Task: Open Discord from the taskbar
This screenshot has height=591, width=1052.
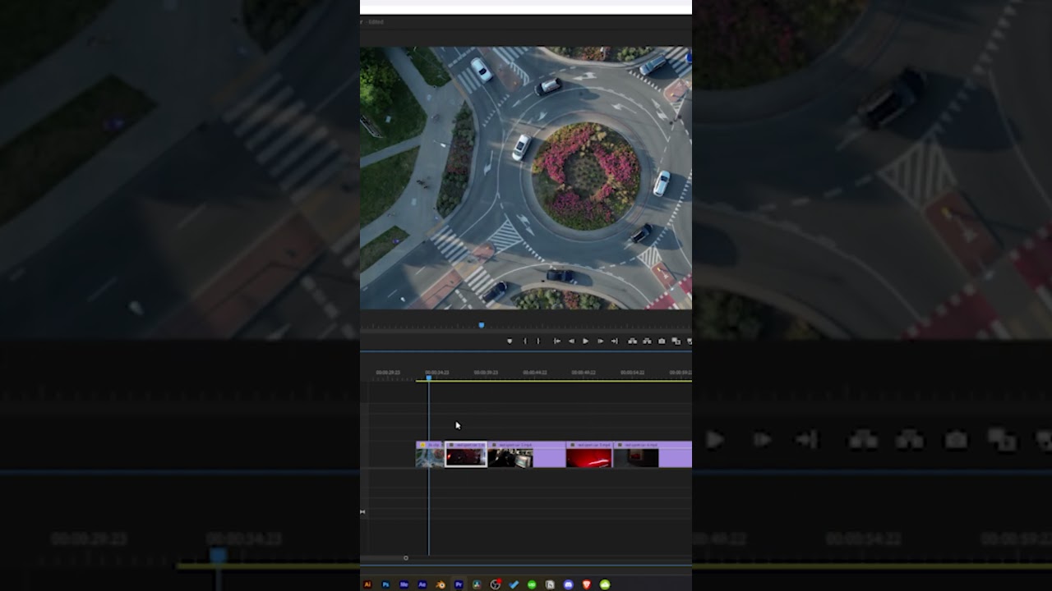Action: click(x=568, y=584)
